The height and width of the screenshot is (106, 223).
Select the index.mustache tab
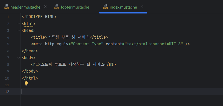click(x=123, y=7)
